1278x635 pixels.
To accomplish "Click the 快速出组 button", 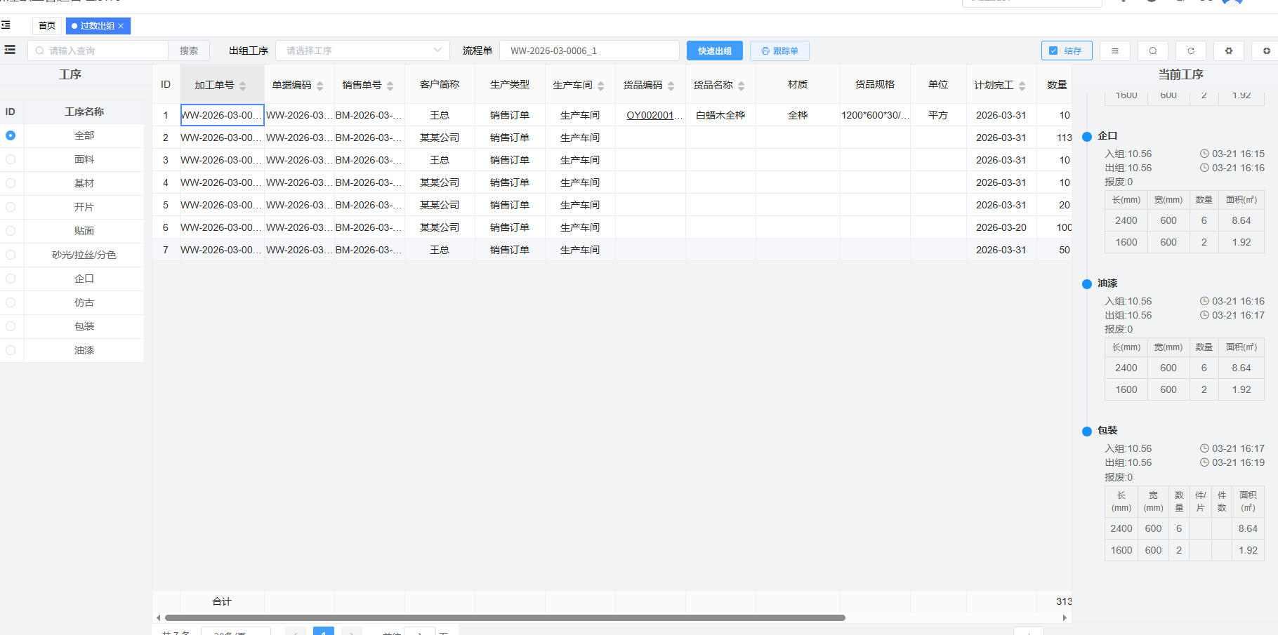I will pos(714,51).
